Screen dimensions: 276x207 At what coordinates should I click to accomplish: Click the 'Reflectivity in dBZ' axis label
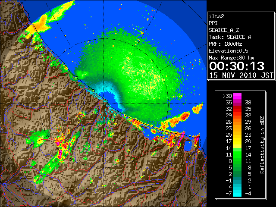click(262, 145)
